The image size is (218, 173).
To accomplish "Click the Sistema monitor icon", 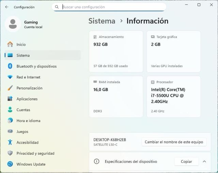I will click(10, 55).
